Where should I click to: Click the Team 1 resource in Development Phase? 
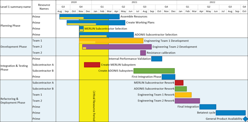point(37,41)
